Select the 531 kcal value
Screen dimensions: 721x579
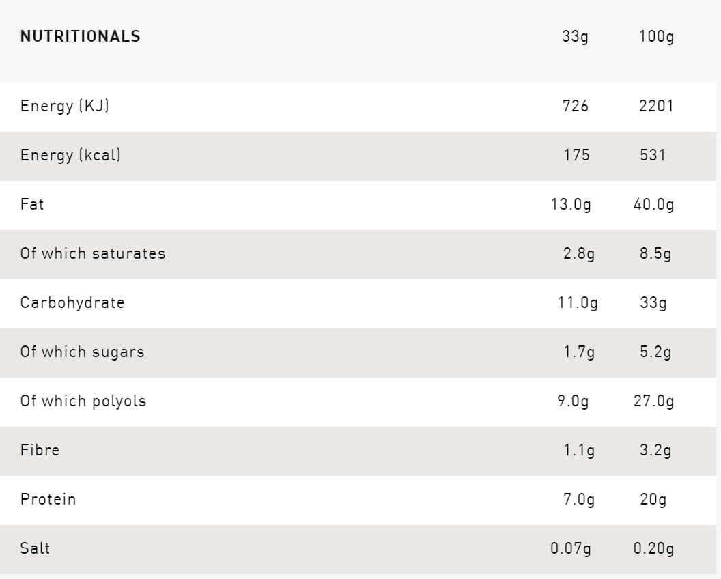(x=653, y=155)
